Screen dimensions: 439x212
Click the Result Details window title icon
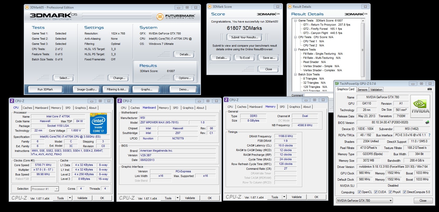point(290,7)
